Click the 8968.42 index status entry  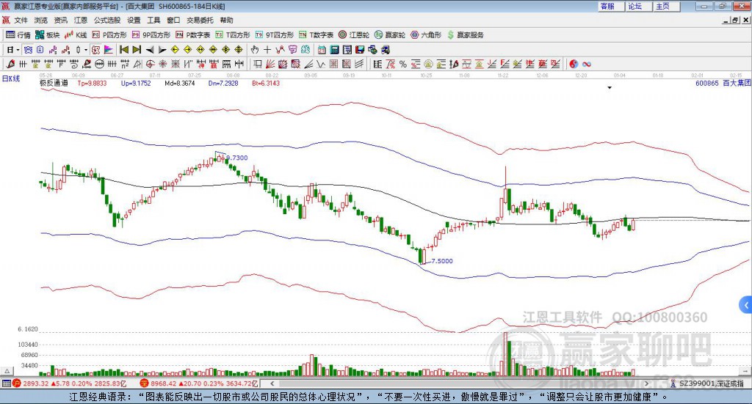(199, 383)
